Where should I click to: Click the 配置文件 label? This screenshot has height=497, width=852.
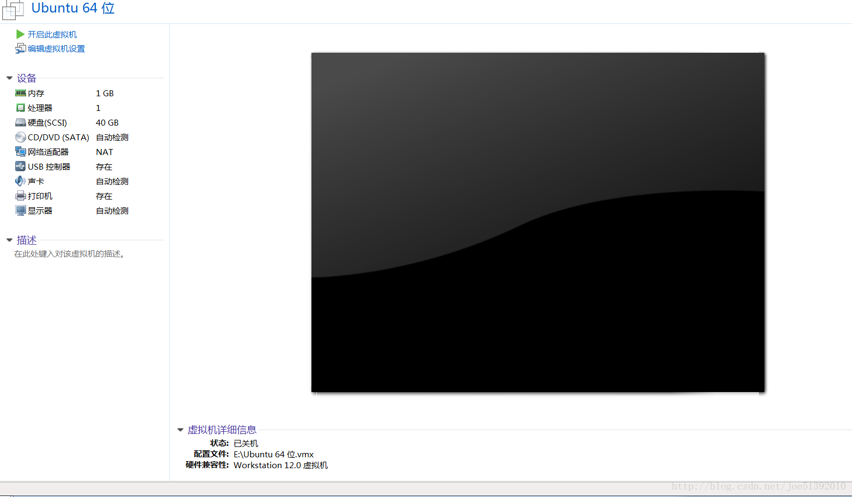211,455
